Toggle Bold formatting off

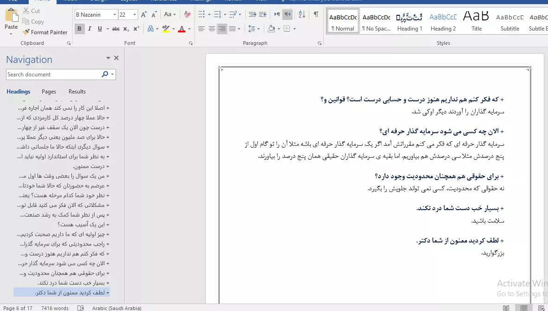(x=79, y=29)
